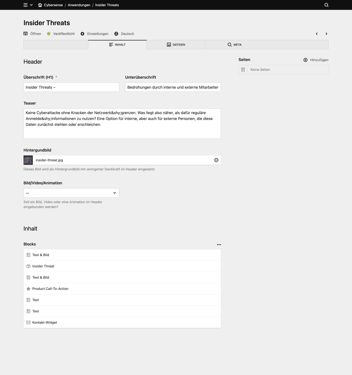Click the image icon on DATEIEN tab
Screen dimensions: 352x375
169,45
